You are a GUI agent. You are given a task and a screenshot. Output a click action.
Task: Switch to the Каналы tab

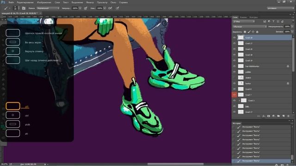243,17
